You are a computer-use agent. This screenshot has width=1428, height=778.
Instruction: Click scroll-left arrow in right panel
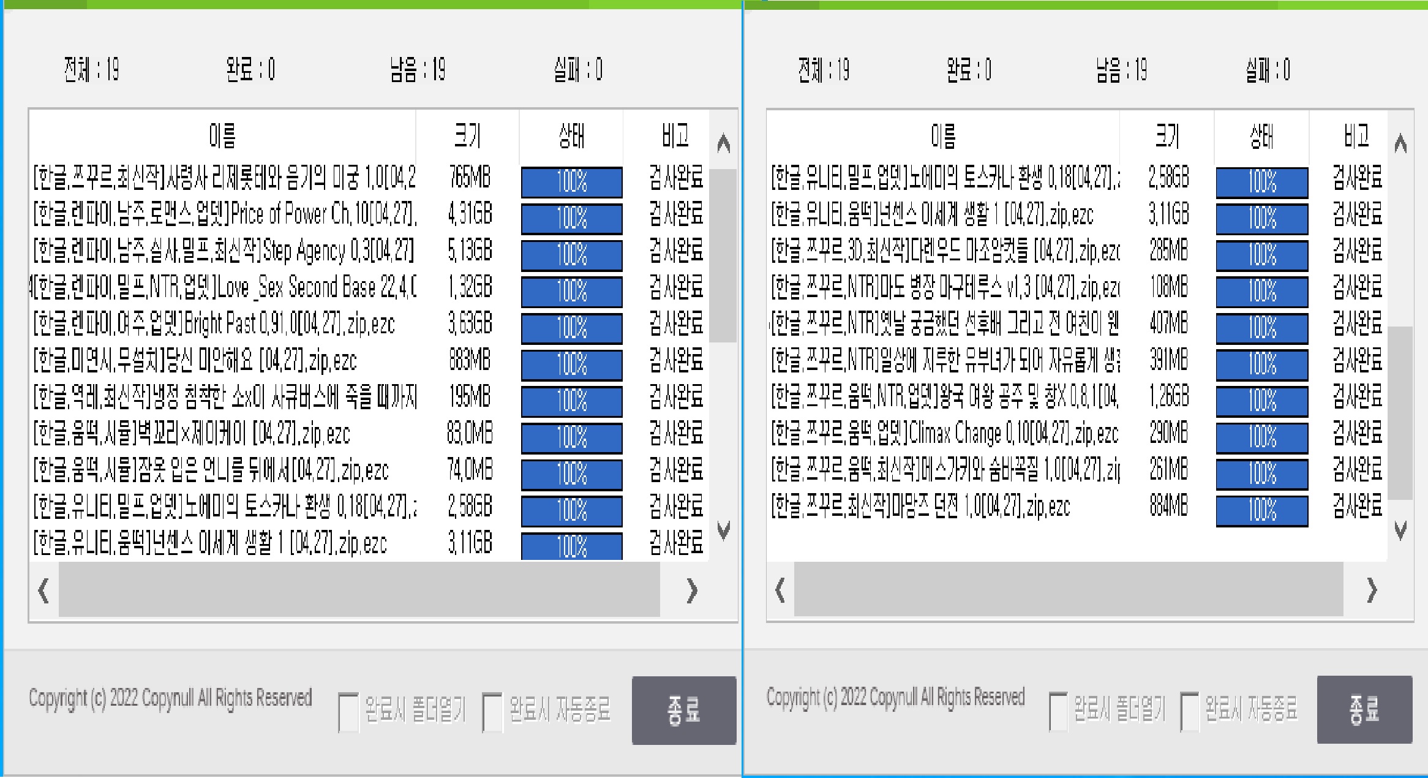pyautogui.click(x=780, y=591)
